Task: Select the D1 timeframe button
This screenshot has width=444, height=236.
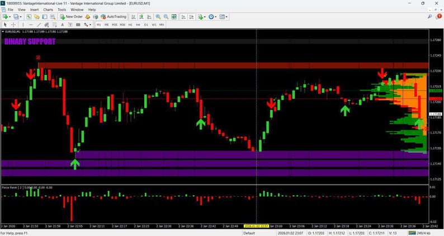Action: tap(146, 25)
